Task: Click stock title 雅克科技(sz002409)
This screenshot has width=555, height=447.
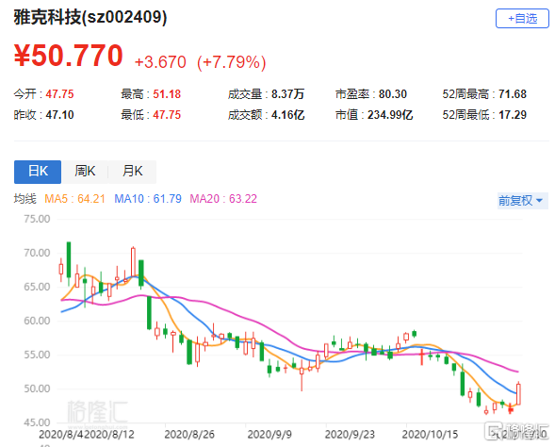Action: 90,17
